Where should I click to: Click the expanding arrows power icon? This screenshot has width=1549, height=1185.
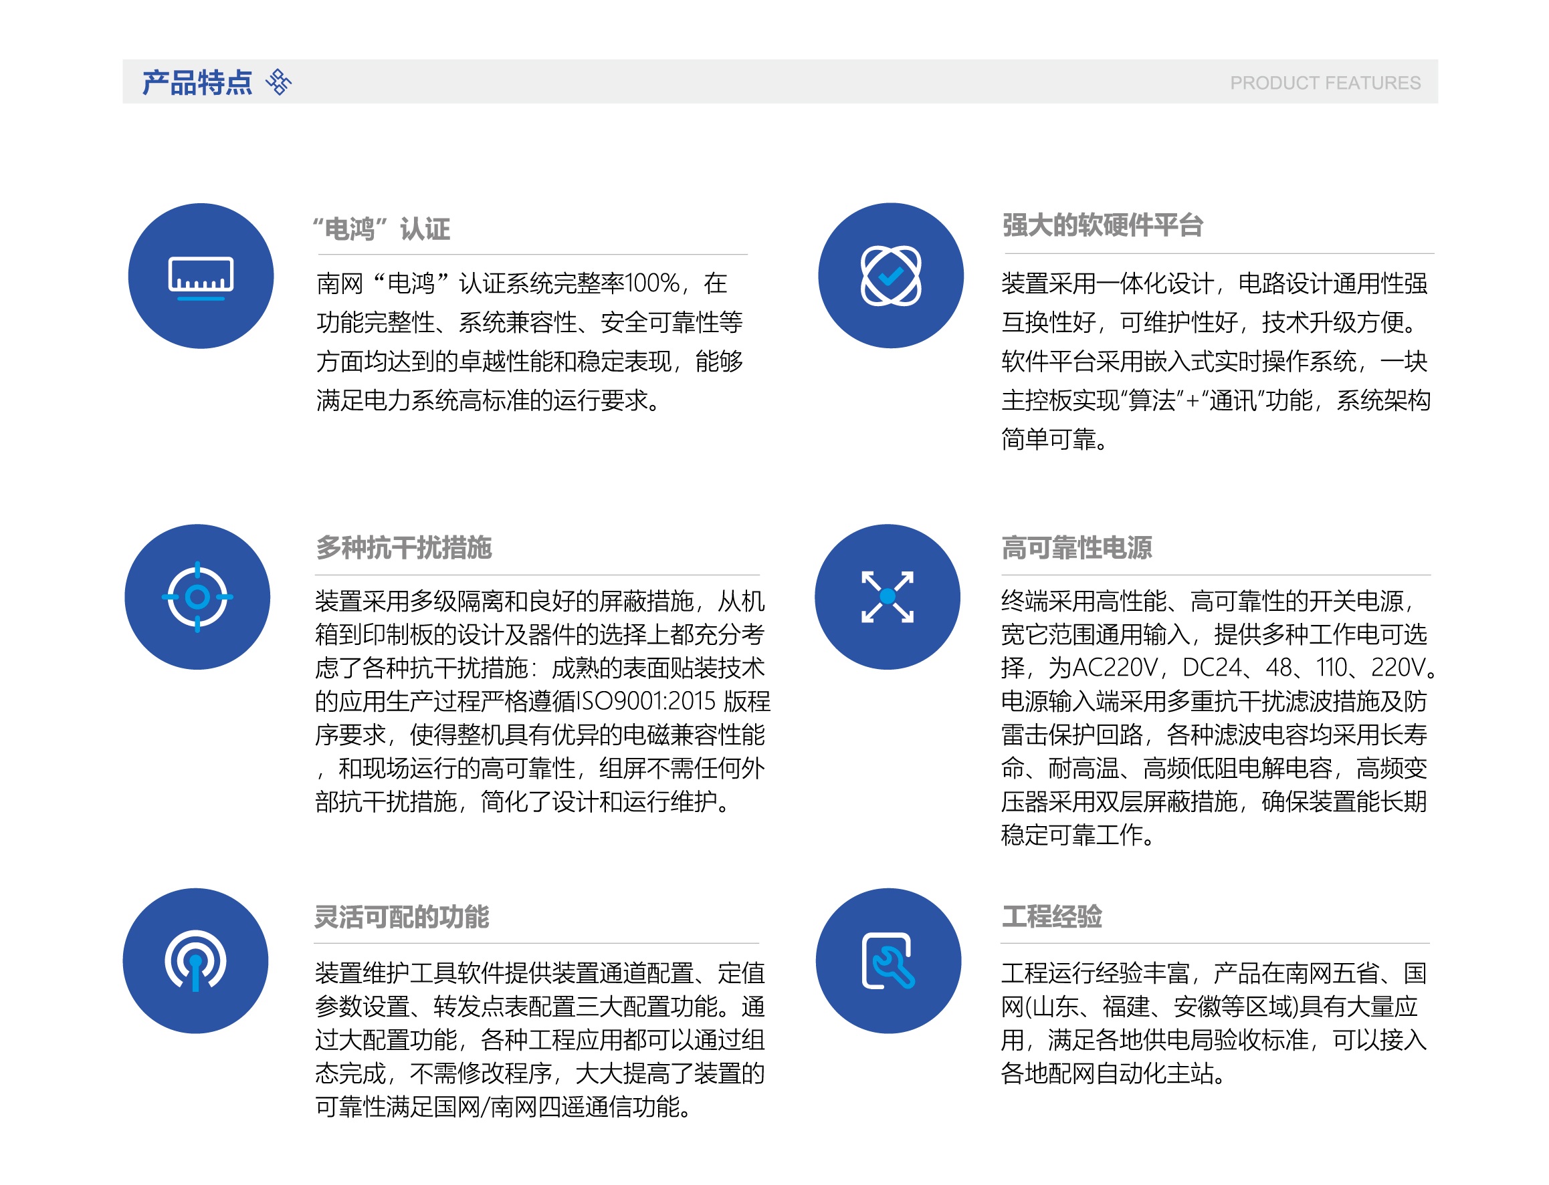tap(887, 597)
